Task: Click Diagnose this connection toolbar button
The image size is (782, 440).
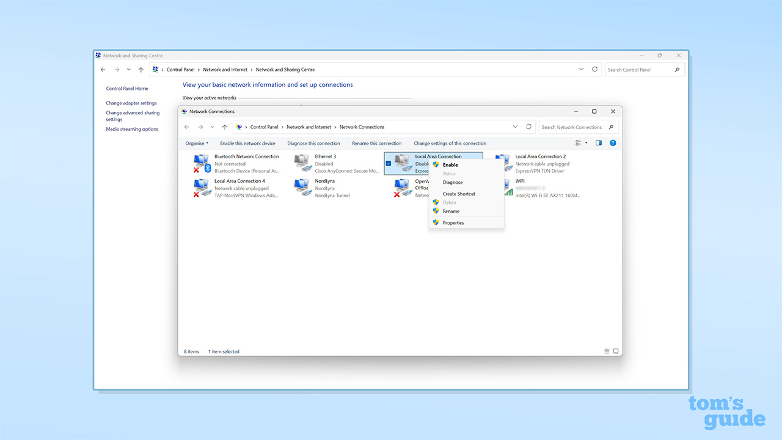Action: tap(313, 144)
